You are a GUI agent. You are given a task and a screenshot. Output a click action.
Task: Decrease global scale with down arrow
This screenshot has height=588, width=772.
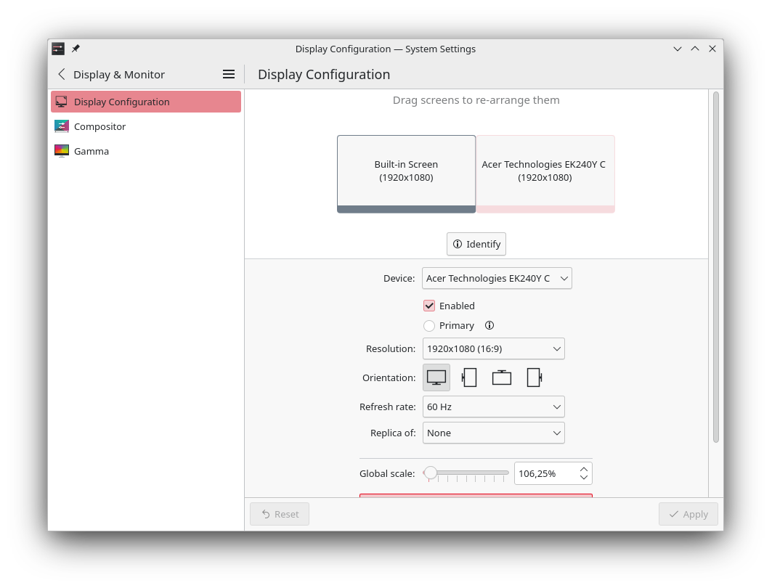(584, 477)
